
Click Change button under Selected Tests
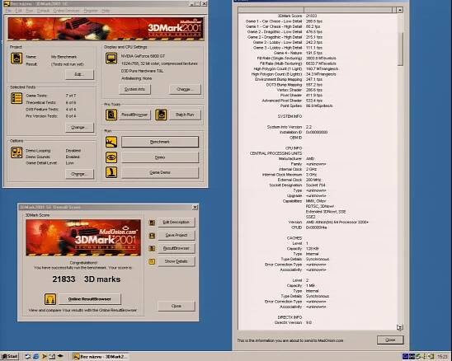coord(79,128)
